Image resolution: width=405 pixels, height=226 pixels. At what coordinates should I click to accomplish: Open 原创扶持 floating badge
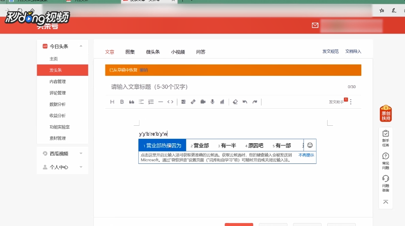point(385,113)
